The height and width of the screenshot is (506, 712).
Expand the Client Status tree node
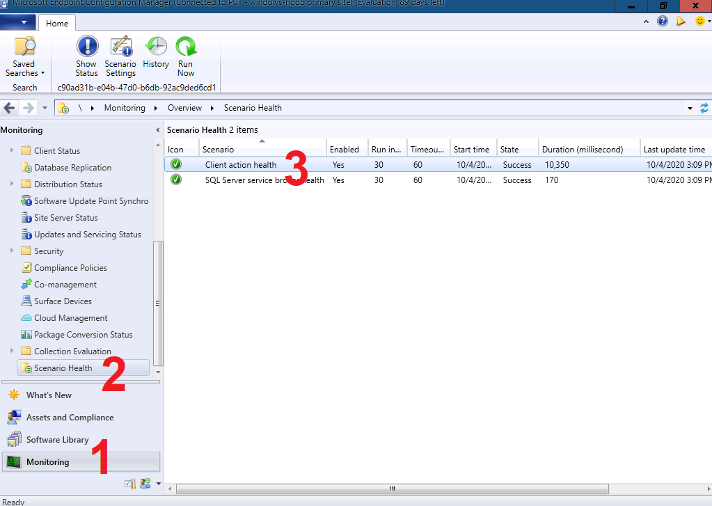(12, 150)
